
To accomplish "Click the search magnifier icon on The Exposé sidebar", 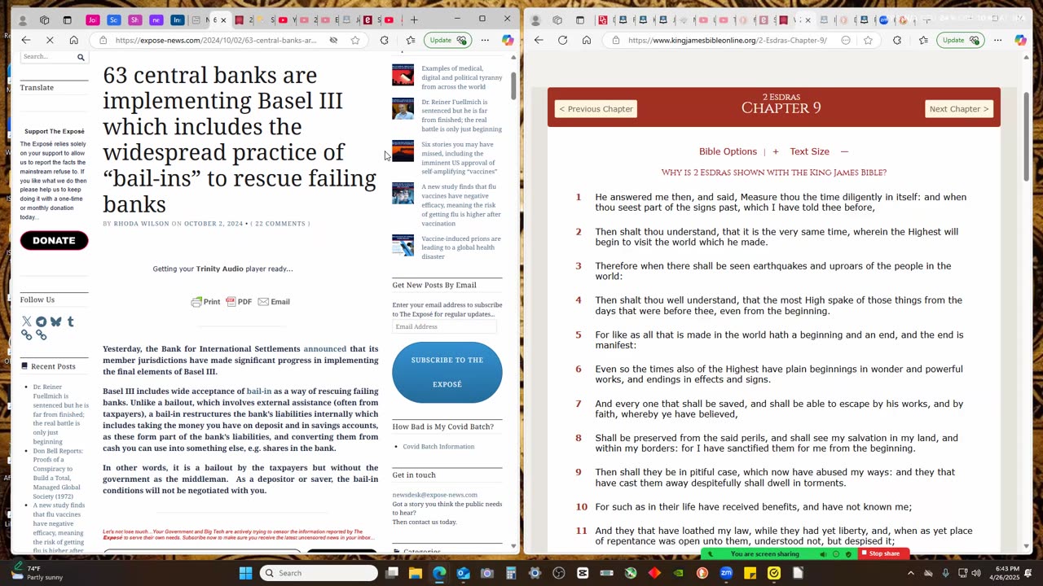I will [81, 57].
